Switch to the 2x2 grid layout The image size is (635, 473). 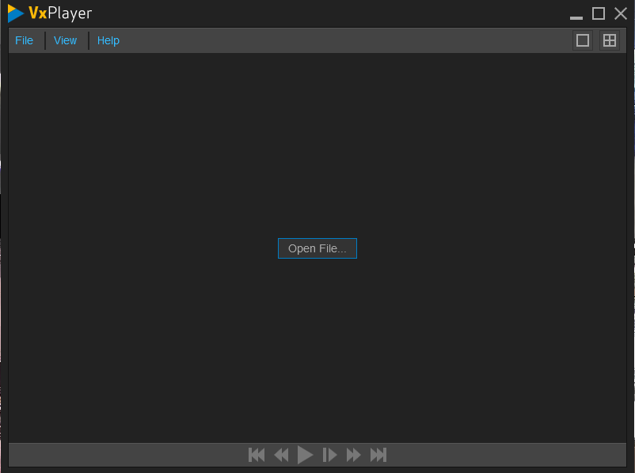tap(610, 40)
